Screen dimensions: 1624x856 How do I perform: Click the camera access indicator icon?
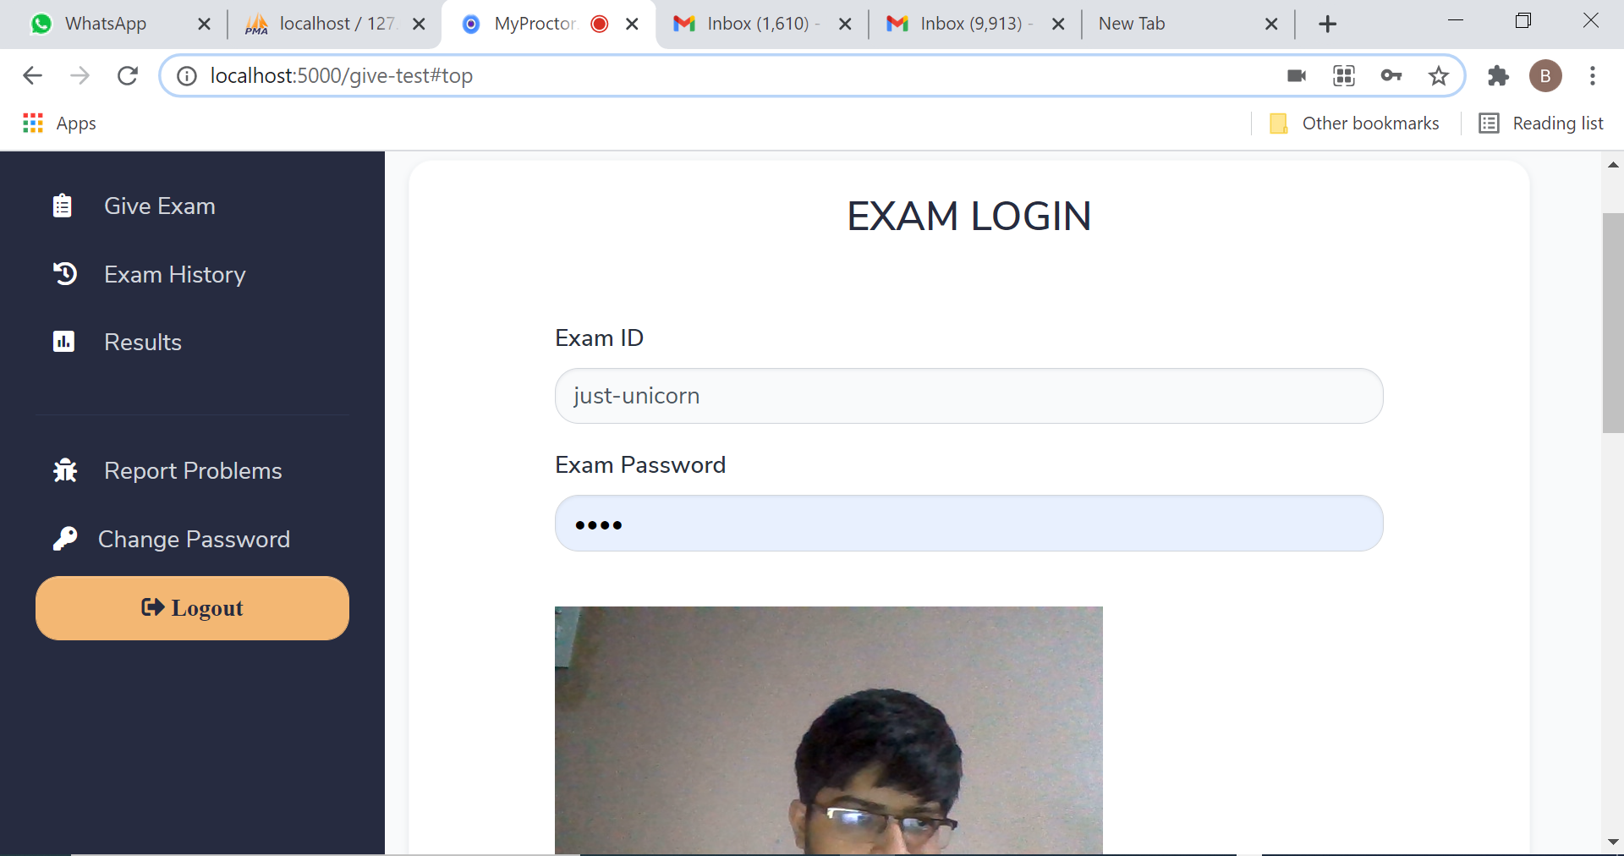[1297, 76]
